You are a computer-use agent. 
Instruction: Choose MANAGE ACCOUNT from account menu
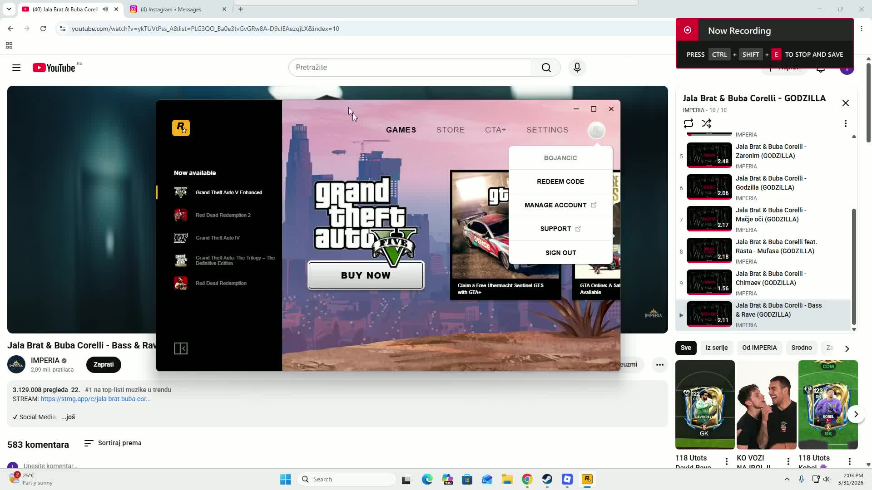pyautogui.click(x=560, y=205)
